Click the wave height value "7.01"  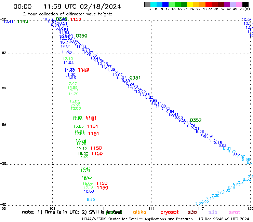(221, 193)
